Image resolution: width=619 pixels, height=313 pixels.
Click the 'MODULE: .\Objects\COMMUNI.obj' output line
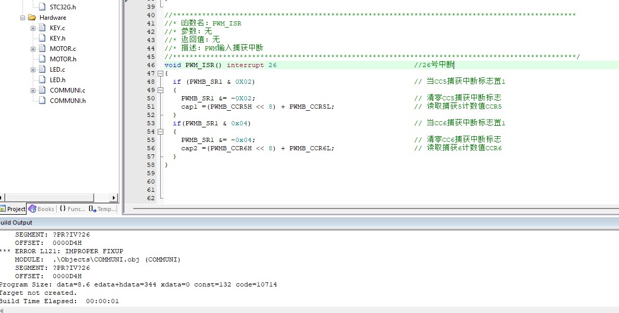coord(97,259)
